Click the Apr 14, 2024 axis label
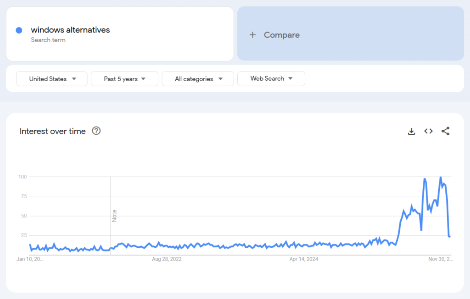 point(303,259)
